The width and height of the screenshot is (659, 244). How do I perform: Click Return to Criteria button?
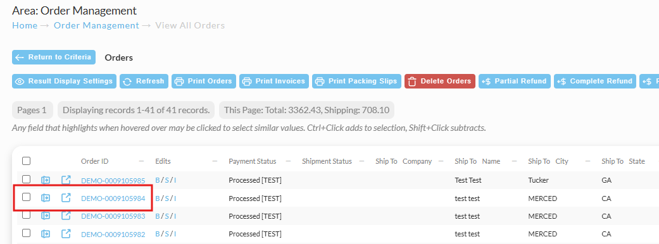click(54, 57)
